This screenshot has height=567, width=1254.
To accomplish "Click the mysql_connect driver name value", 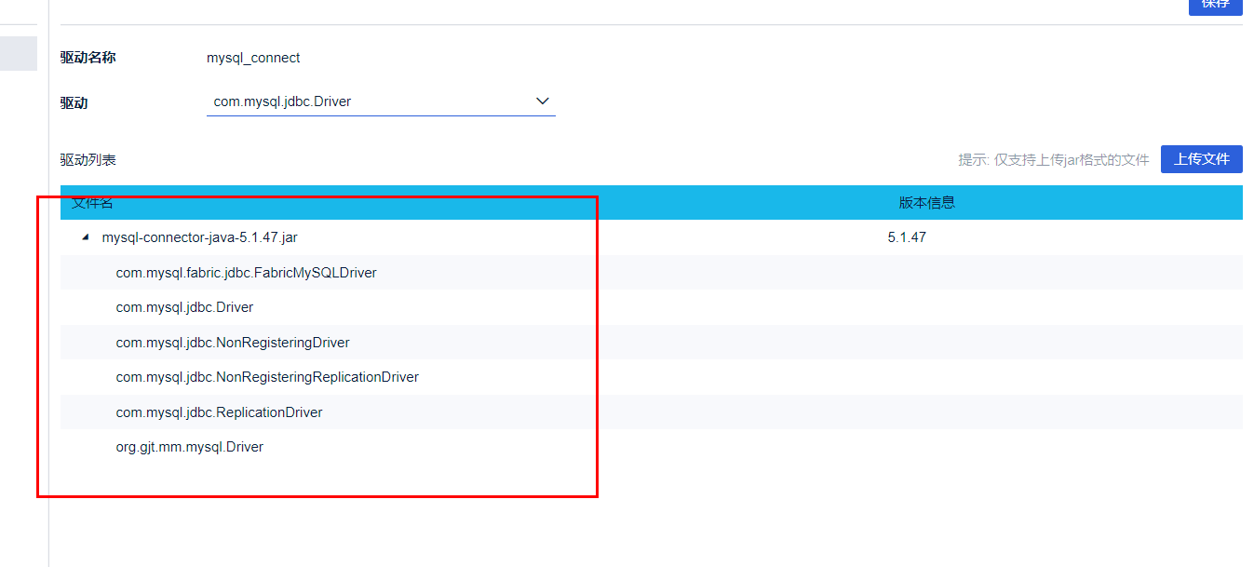I will tap(253, 58).
